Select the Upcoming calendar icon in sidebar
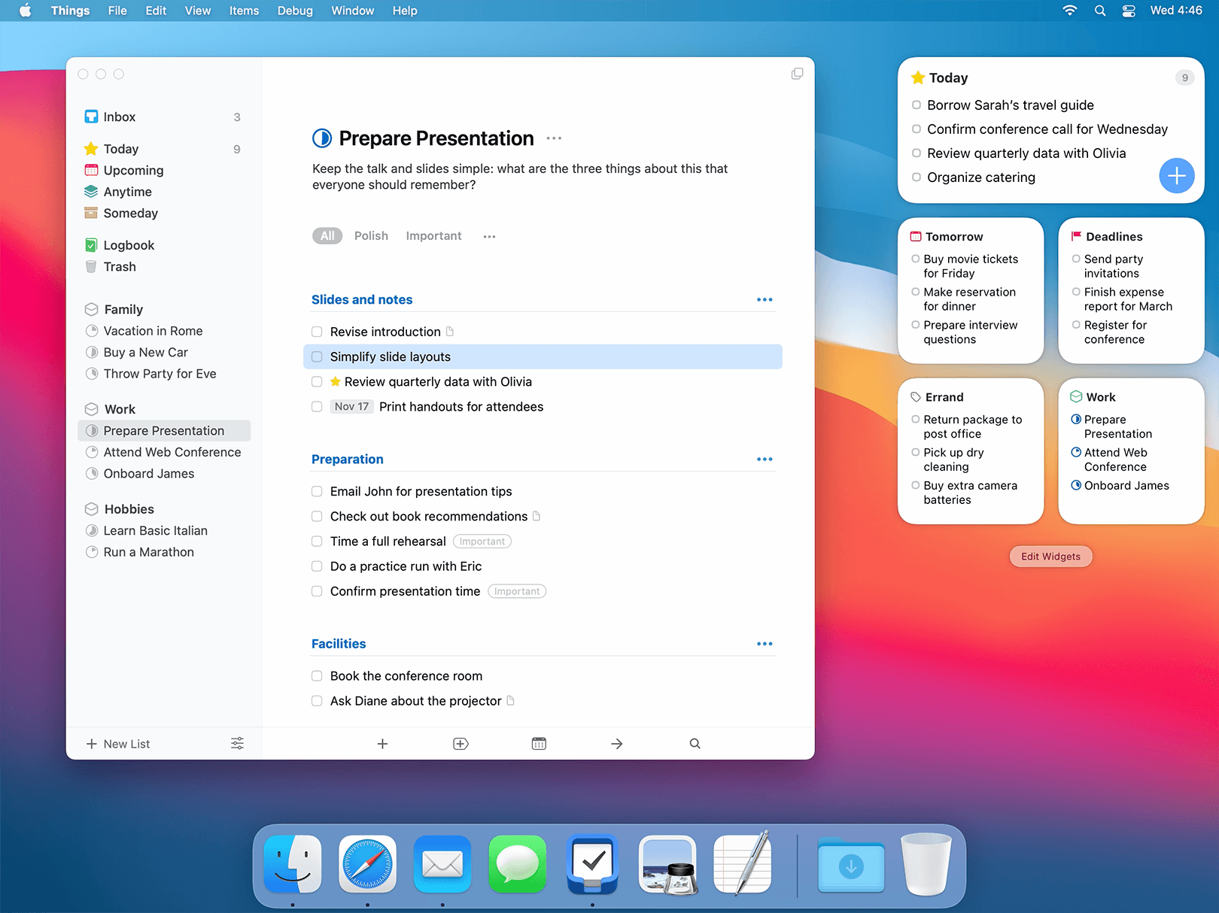The image size is (1219, 913). [x=91, y=170]
